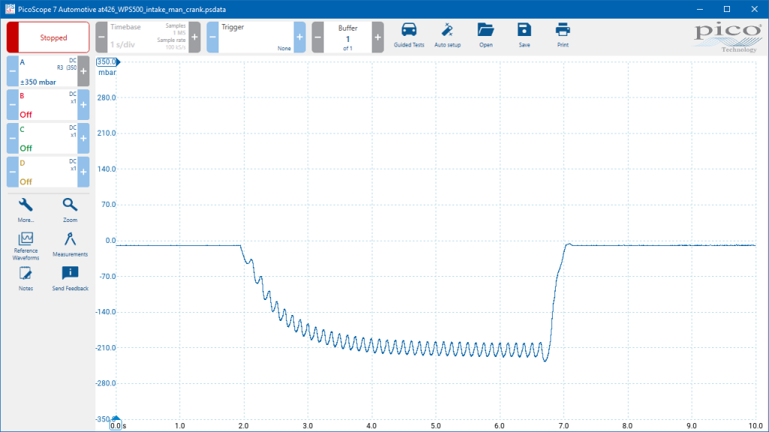
Task: Decrease Channel B range
Action: click(x=13, y=105)
